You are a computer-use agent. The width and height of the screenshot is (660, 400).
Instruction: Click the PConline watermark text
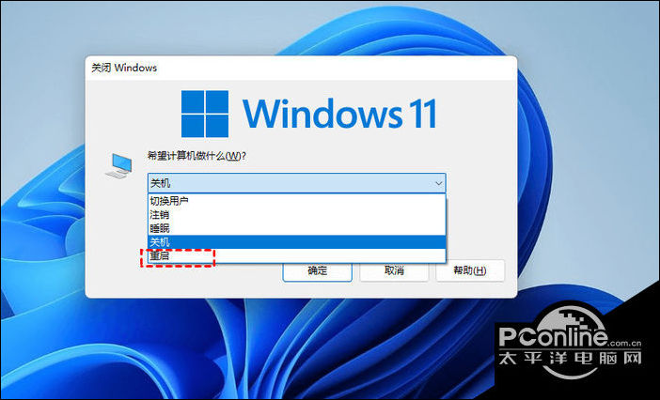pos(551,337)
